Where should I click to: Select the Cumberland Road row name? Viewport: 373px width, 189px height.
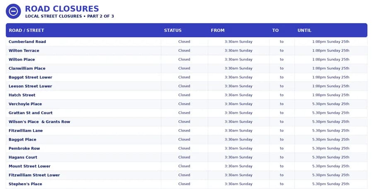27,41
